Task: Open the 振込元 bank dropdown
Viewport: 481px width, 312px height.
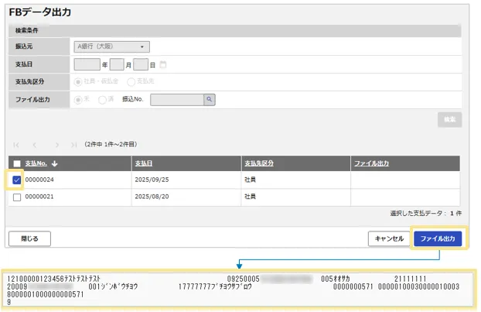Action: tap(111, 46)
